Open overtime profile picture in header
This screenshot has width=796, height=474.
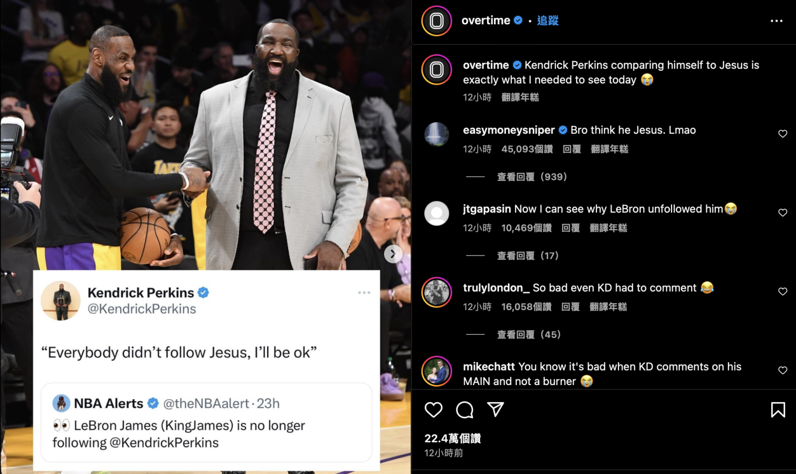tap(437, 21)
